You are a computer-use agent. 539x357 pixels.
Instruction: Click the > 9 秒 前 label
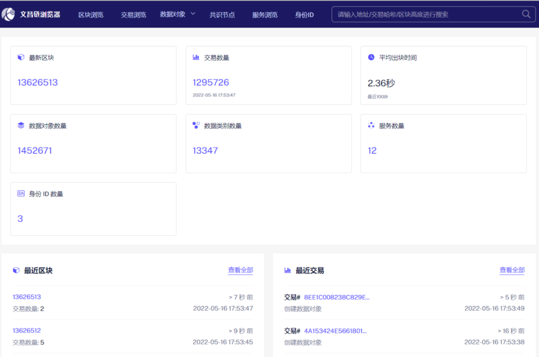pos(241,331)
